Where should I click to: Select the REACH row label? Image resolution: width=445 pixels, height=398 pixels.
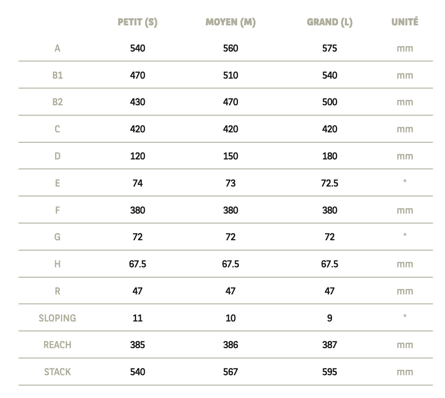57,345
